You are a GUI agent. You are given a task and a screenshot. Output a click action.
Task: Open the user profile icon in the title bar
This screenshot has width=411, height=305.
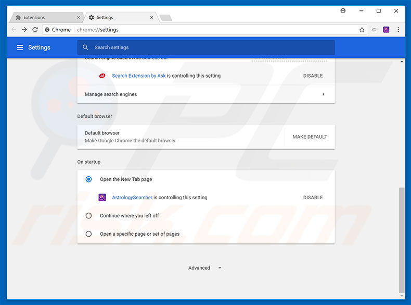pos(343,11)
